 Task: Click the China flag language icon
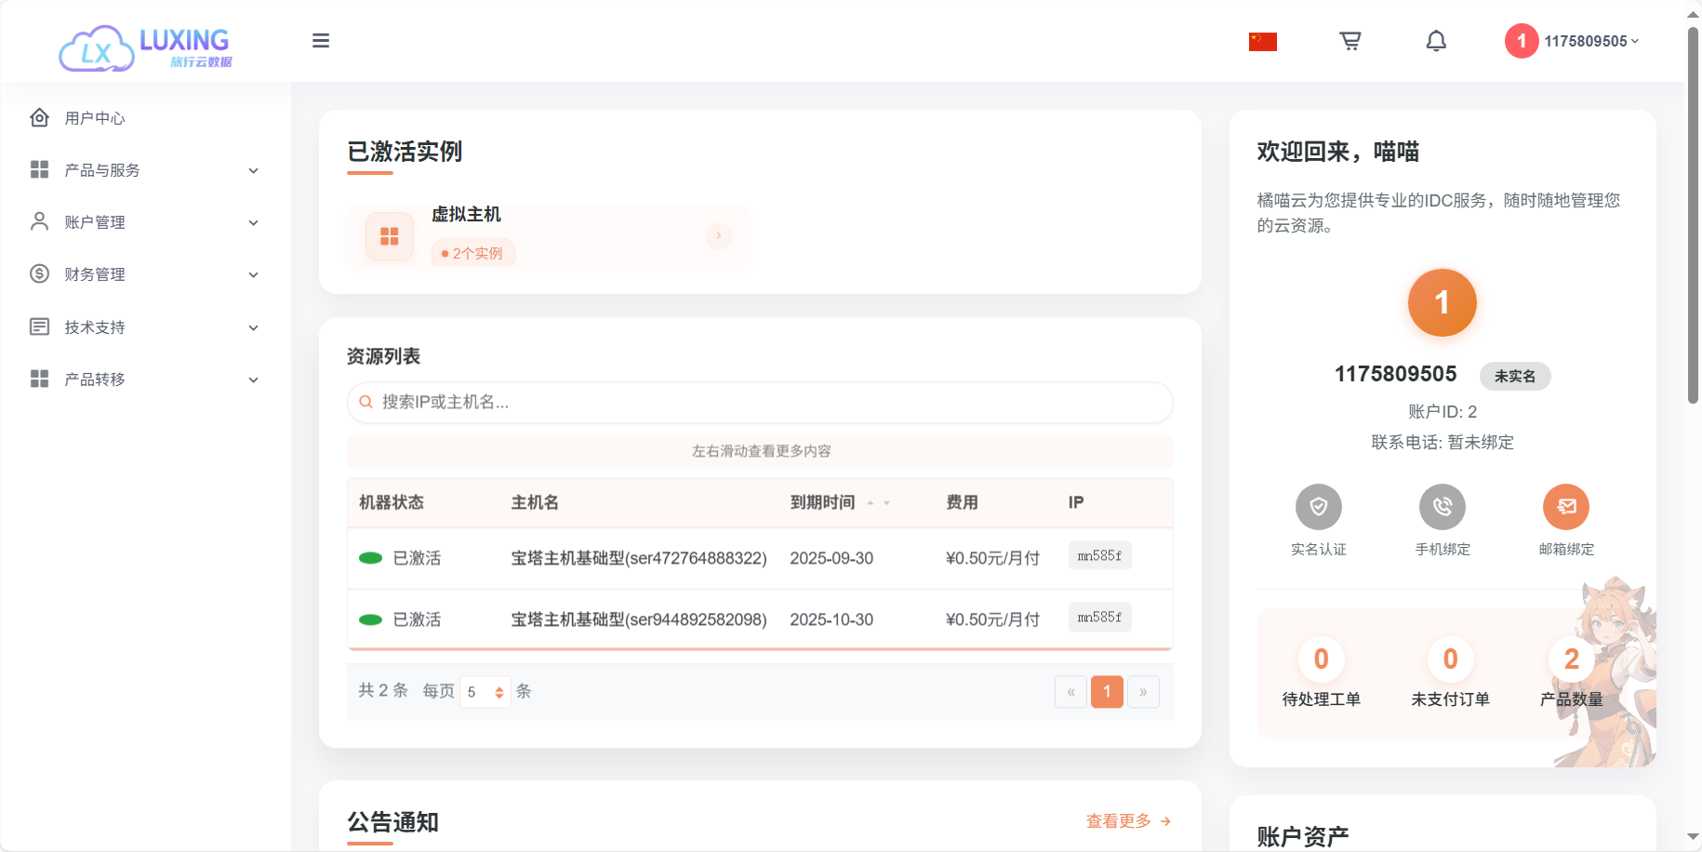(1262, 42)
